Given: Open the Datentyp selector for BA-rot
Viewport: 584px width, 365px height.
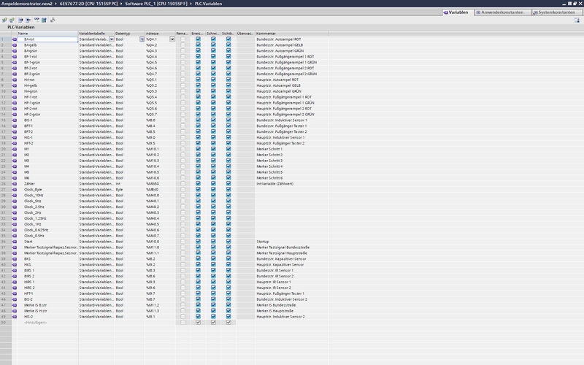Looking at the screenshot, I should click(142, 39).
